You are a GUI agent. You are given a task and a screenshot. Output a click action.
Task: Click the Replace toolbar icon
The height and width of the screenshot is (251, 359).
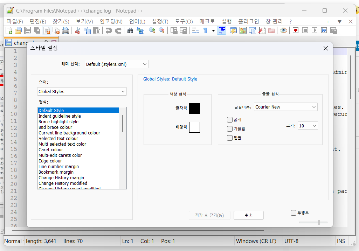(140, 30)
